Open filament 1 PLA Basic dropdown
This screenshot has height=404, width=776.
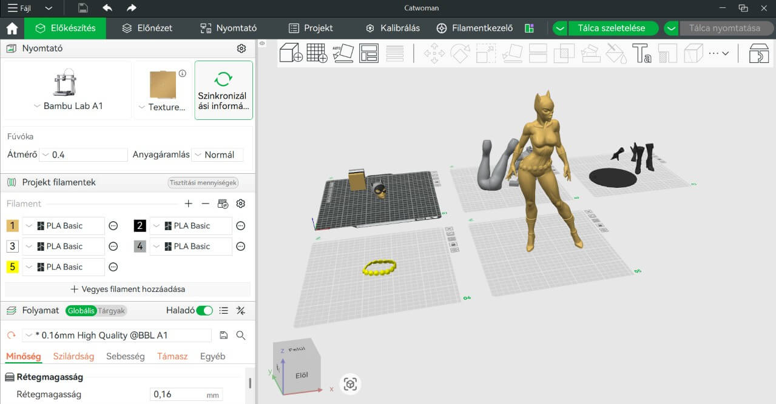point(64,226)
